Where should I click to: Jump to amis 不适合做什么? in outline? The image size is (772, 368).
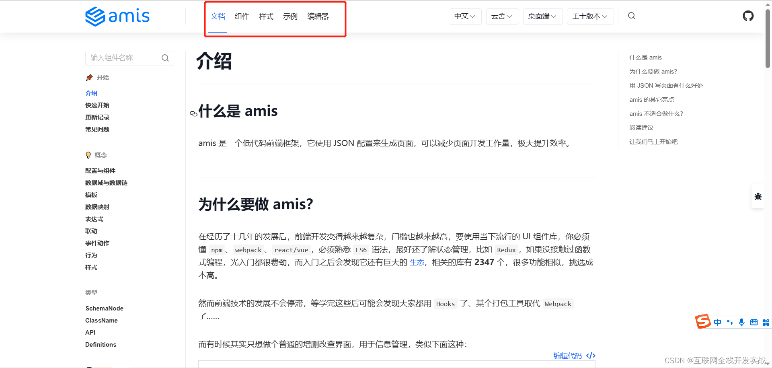coord(656,114)
